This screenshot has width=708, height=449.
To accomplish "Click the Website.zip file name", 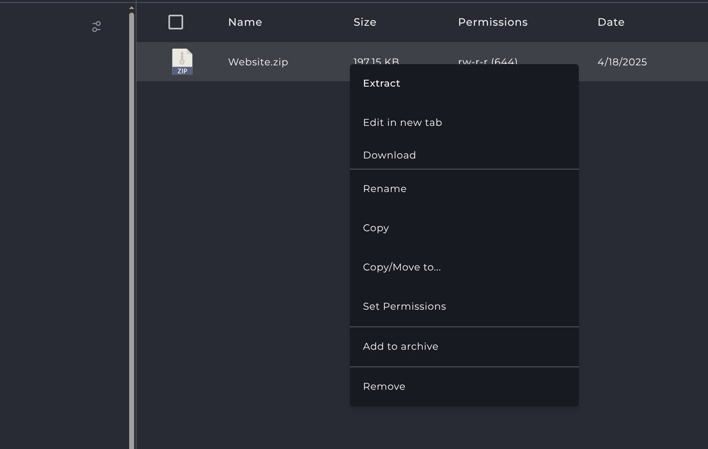I will [x=258, y=62].
